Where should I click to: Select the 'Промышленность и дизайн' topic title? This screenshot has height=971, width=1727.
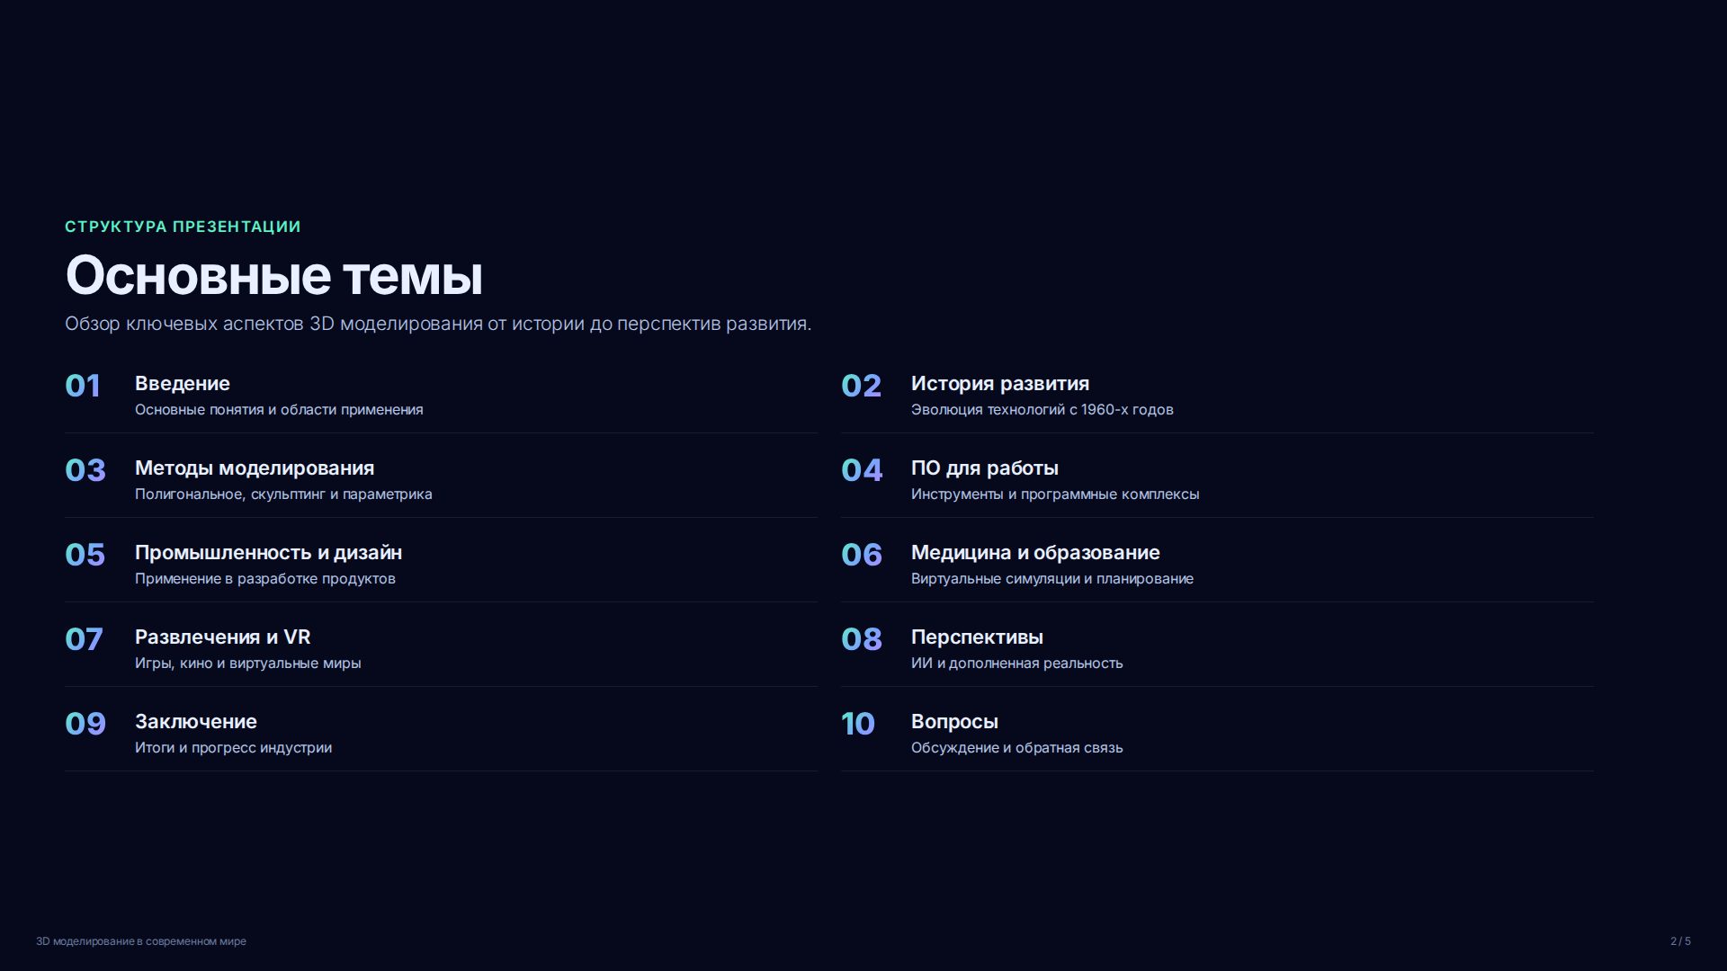[269, 552]
